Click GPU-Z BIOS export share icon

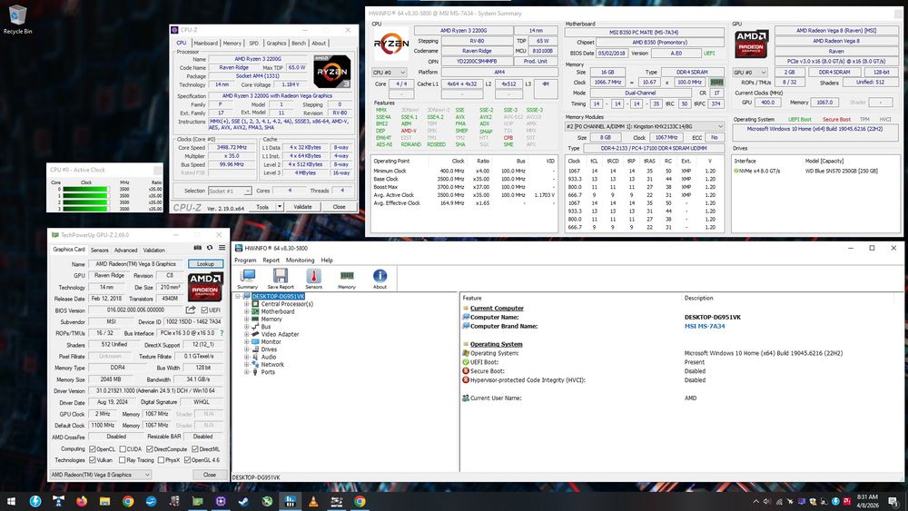point(191,310)
